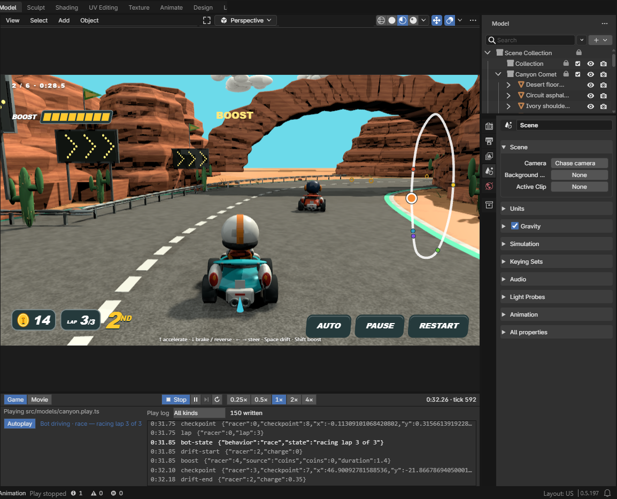Toggle the Autoplay button off
617x499 pixels.
pyautogui.click(x=20, y=424)
